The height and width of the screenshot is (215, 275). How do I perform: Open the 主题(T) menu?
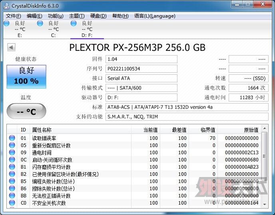[77, 16]
